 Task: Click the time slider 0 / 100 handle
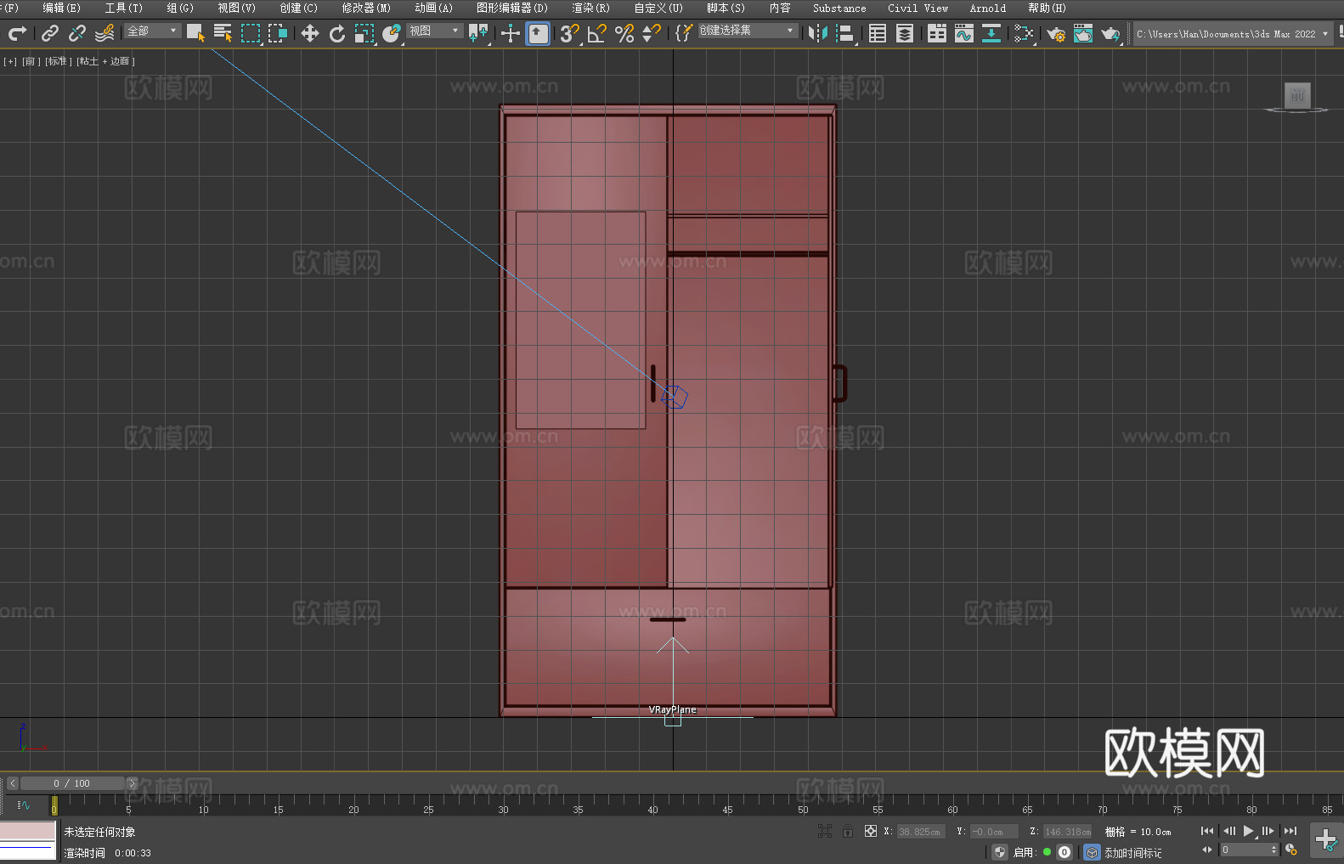point(72,783)
